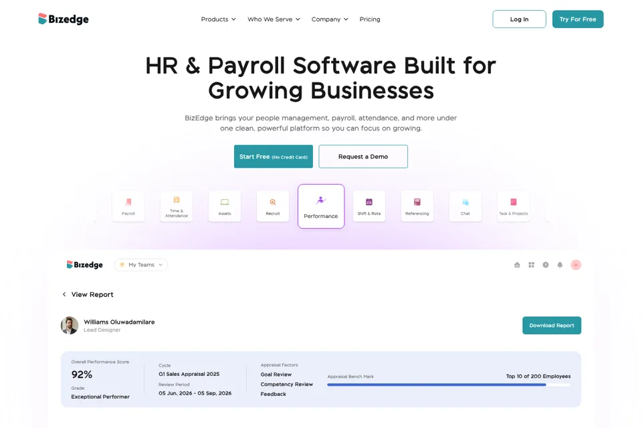Click the review period 05 Jun. 2026 dates

pyautogui.click(x=195, y=393)
